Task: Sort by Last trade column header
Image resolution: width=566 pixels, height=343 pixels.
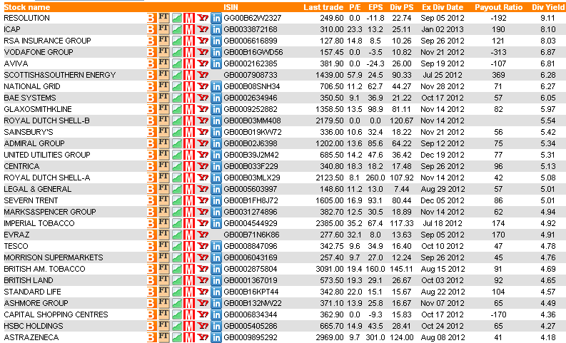Action: (x=323, y=7)
